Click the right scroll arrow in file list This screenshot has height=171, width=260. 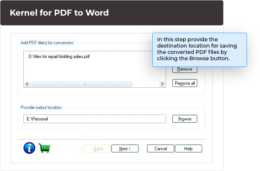pos(162,84)
